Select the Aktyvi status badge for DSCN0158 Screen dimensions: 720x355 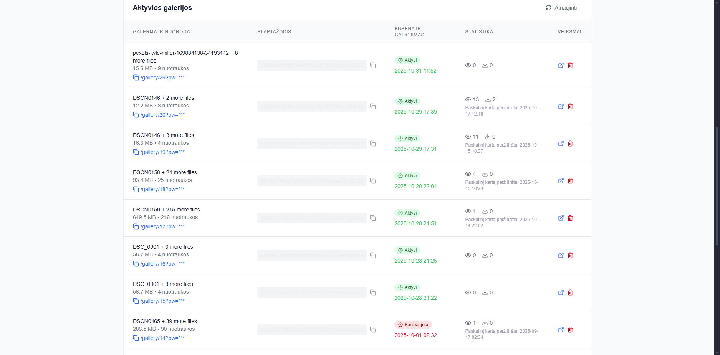point(407,175)
